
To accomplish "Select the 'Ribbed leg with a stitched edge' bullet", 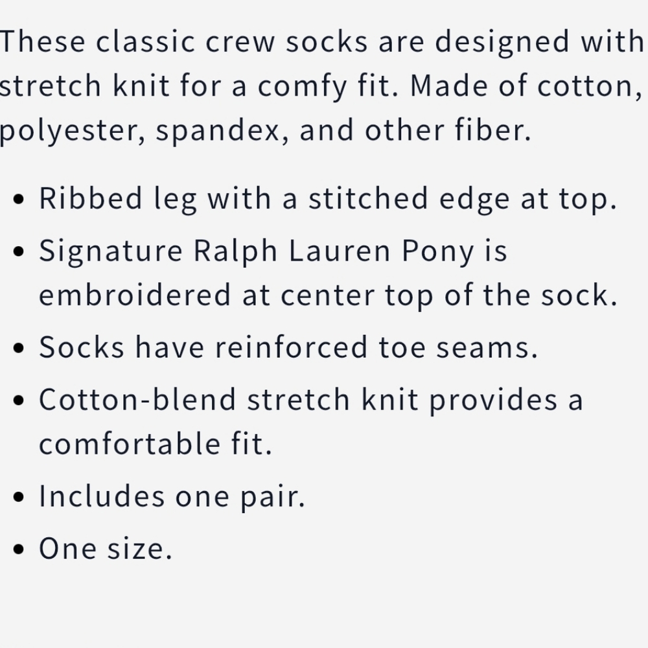I will 328,199.
